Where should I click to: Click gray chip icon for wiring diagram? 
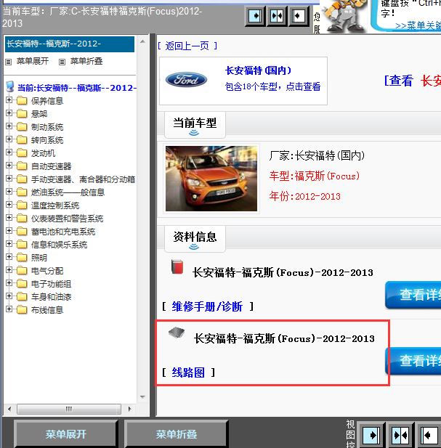pos(177,333)
